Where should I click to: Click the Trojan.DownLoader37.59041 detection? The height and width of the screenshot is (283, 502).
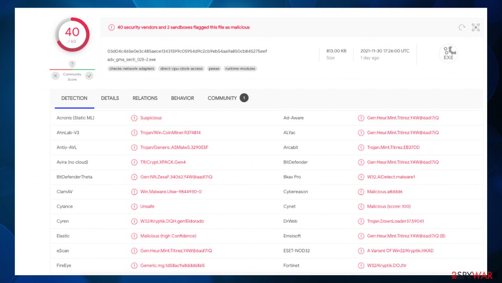(395, 221)
